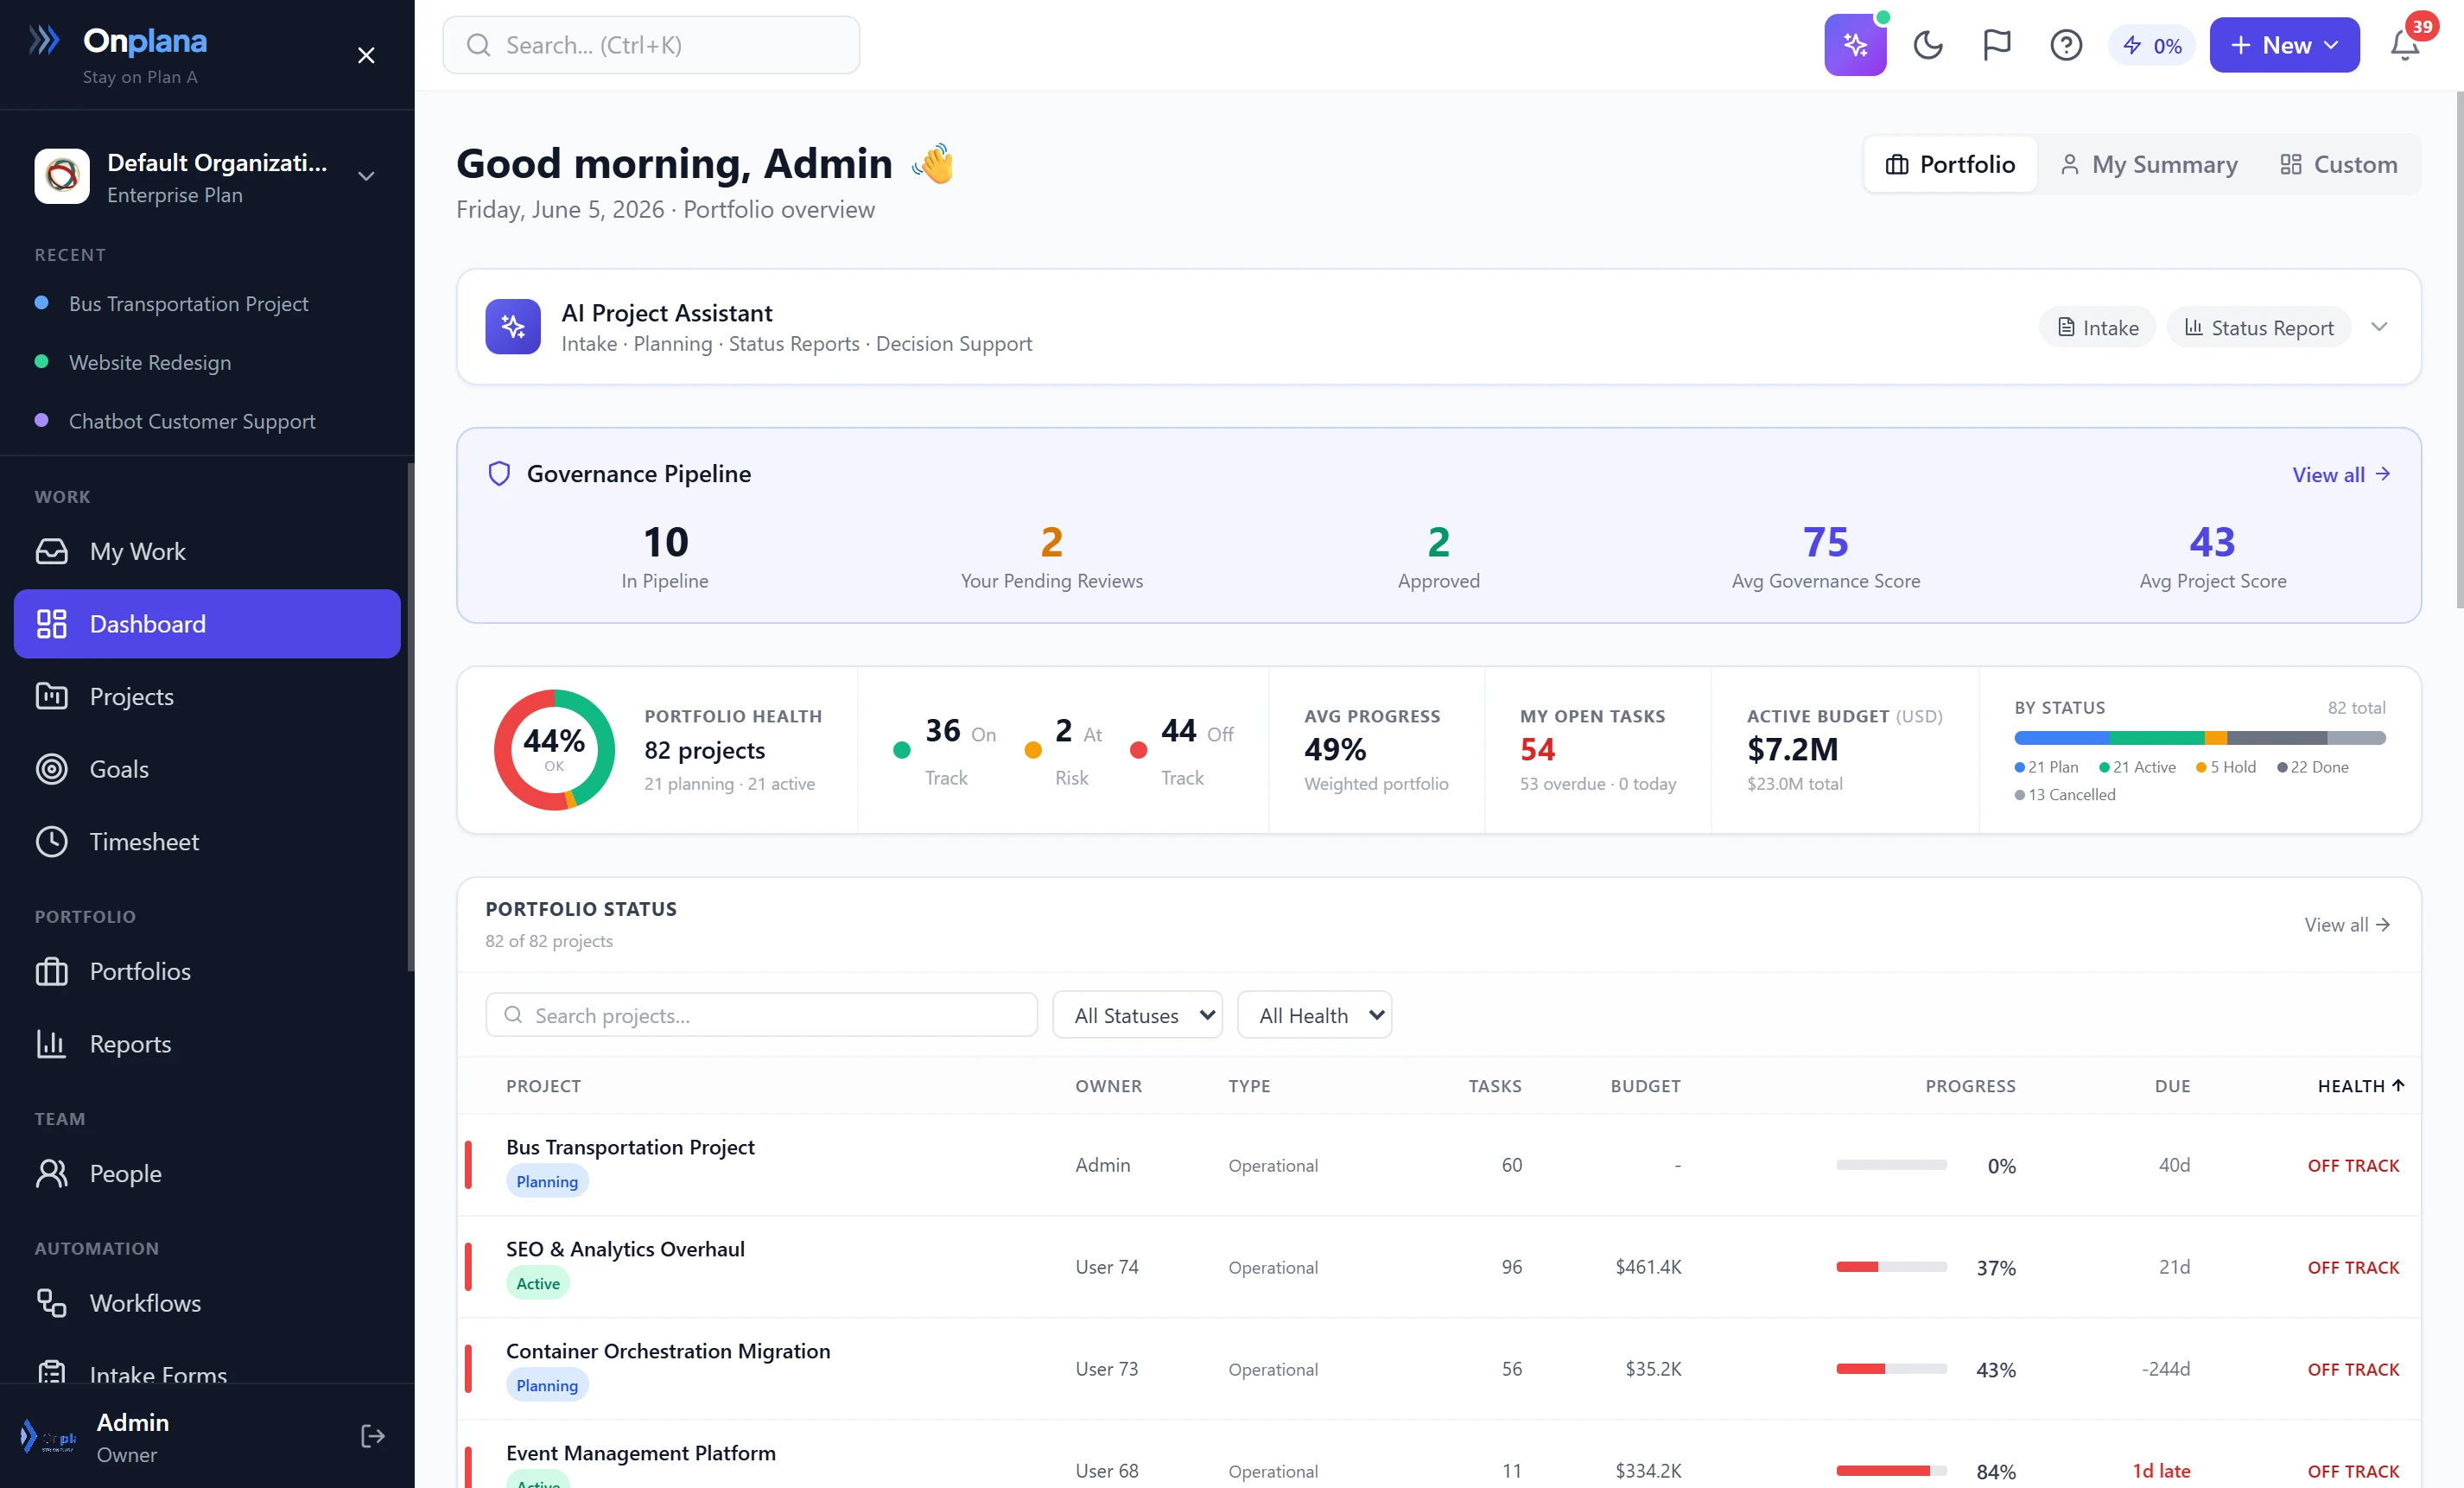Open the All Statuses dropdown
The height and width of the screenshot is (1488, 2464).
(x=1137, y=1015)
